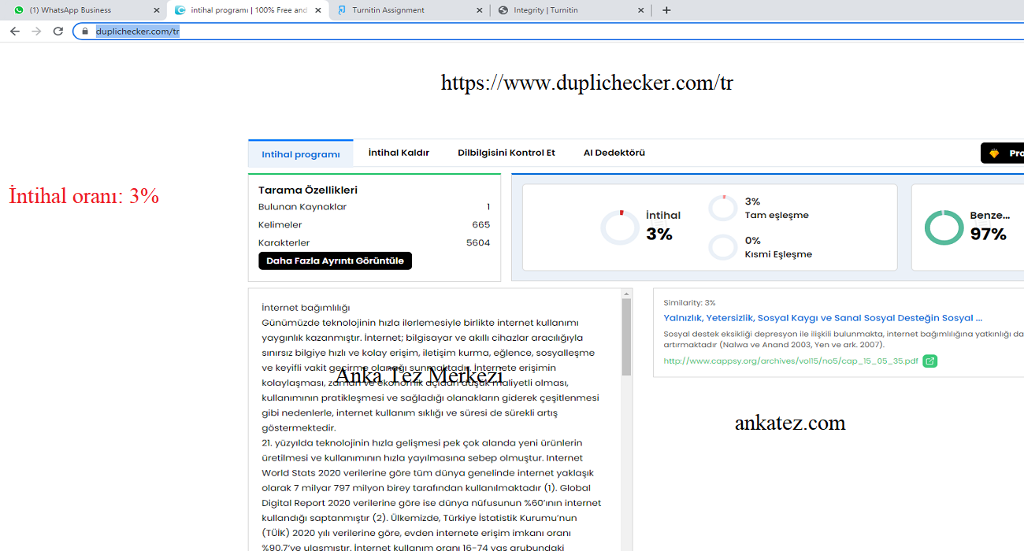Click the Benzerlik 97% donut chart
The image size is (1024, 551).
pyautogui.click(x=944, y=227)
